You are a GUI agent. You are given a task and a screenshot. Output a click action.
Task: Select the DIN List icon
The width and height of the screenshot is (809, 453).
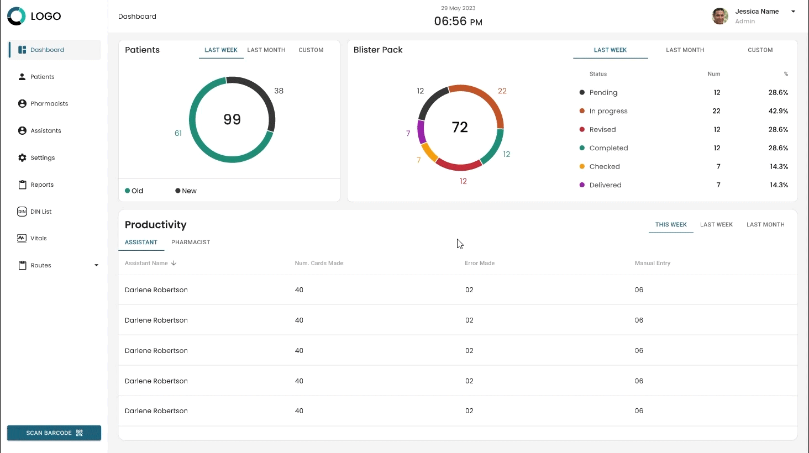point(22,212)
